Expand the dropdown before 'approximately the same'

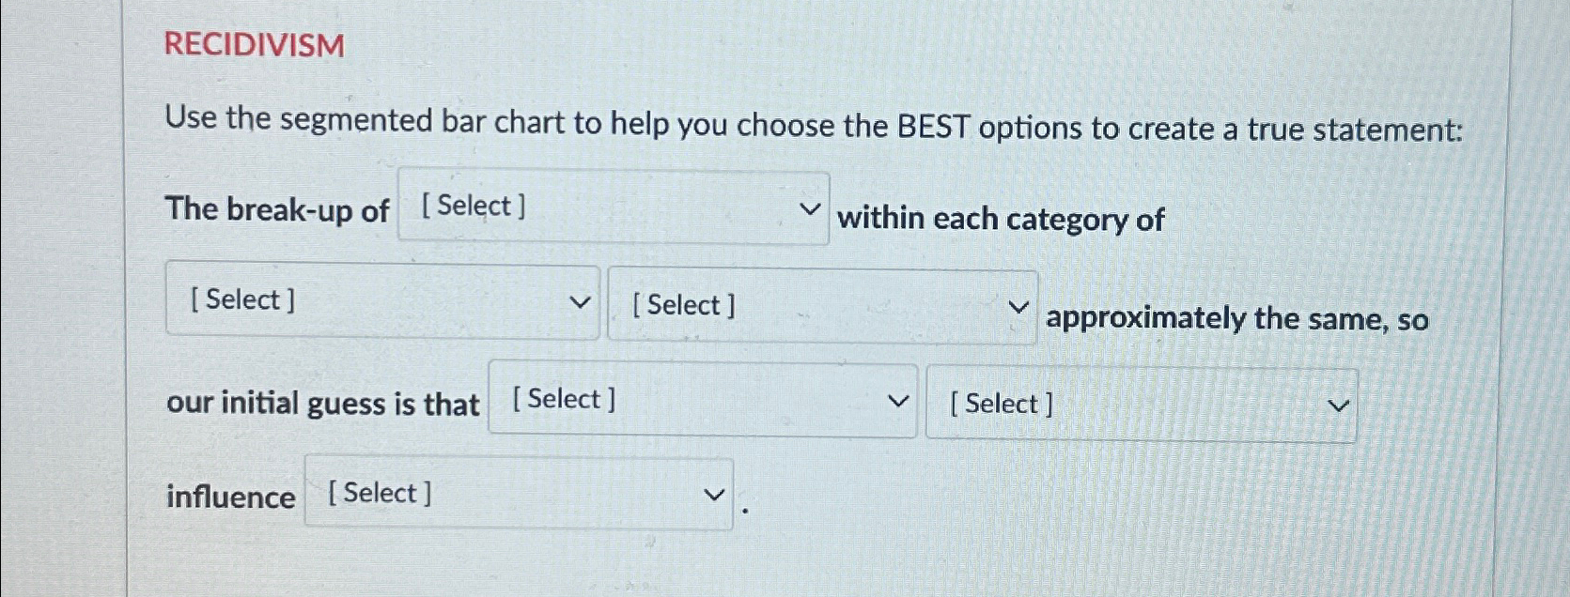click(x=822, y=305)
